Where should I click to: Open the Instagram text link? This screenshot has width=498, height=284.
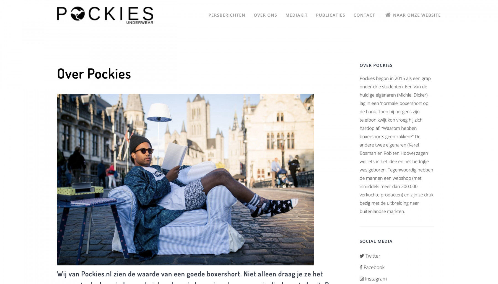click(x=376, y=279)
